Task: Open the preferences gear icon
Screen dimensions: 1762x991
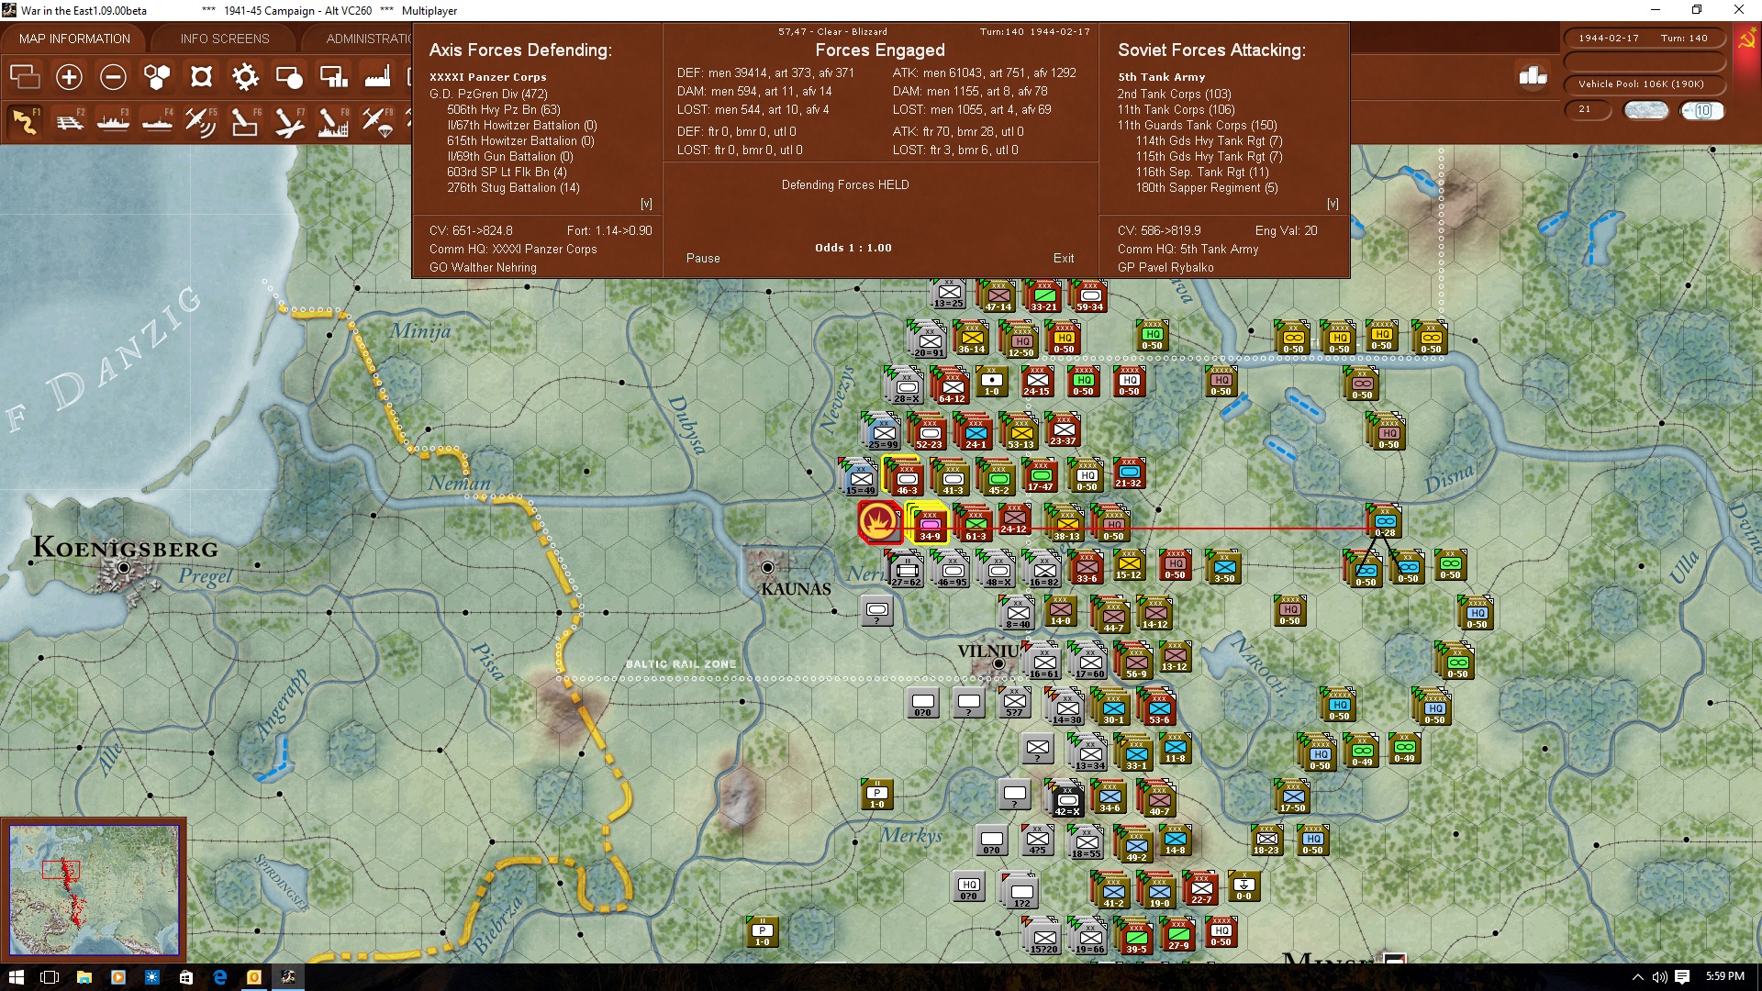Action: [x=245, y=77]
